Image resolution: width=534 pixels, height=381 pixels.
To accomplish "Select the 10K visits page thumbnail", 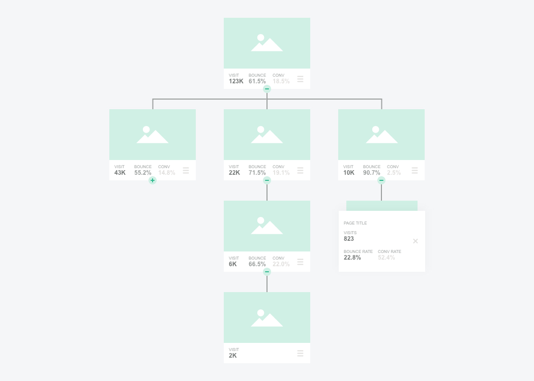I will [x=381, y=135].
